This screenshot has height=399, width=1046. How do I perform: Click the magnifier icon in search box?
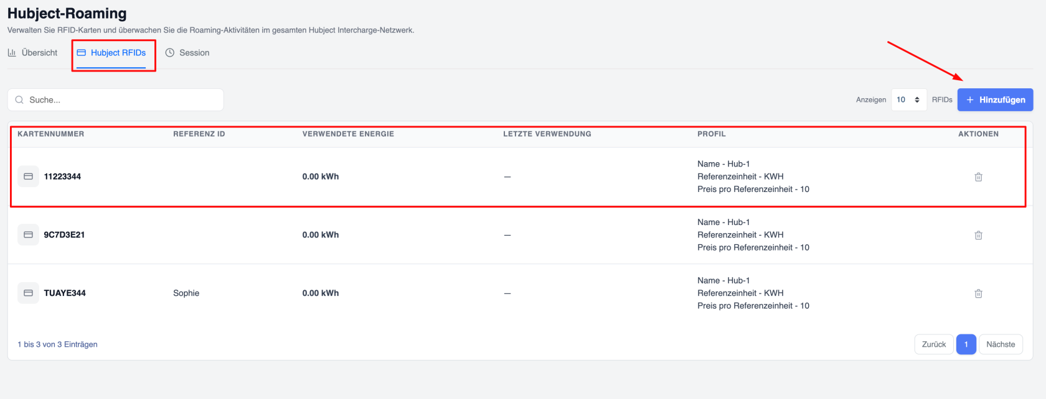pos(19,99)
